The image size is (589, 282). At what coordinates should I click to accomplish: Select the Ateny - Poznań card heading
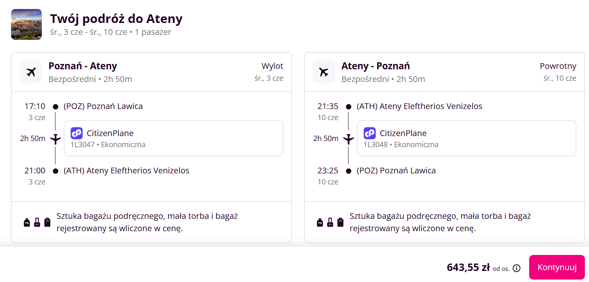(x=375, y=66)
